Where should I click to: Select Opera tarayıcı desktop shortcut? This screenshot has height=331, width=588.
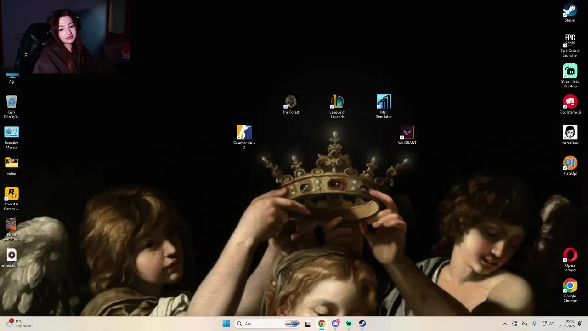point(570,260)
